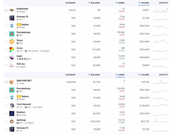This screenshot has height=135, width=175.
Task: Open the 1inch Network name link
Action: pyautogui.click(x=24, y=104)
